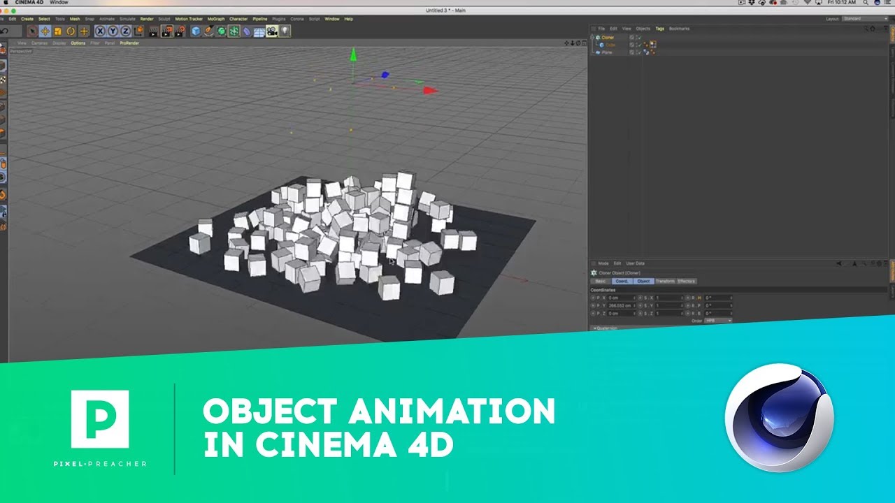Open the green Array/Modeling objects icon

234,31
